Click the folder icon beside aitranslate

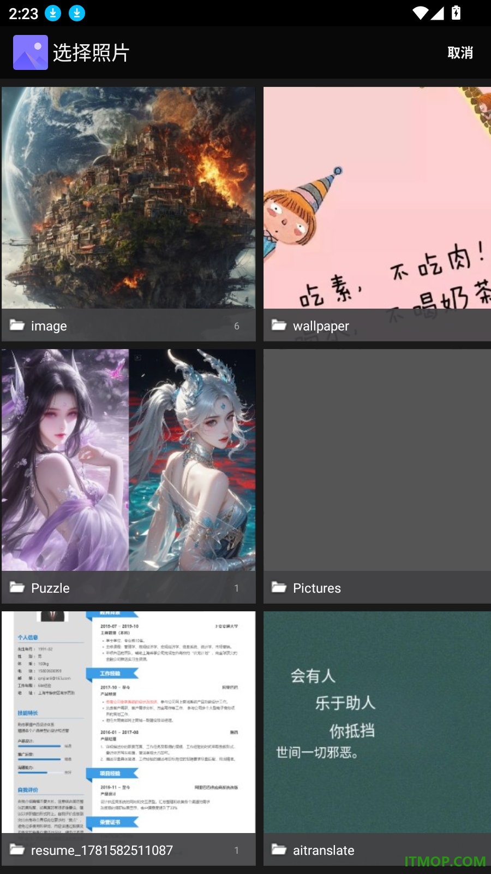tap(279, 849)
